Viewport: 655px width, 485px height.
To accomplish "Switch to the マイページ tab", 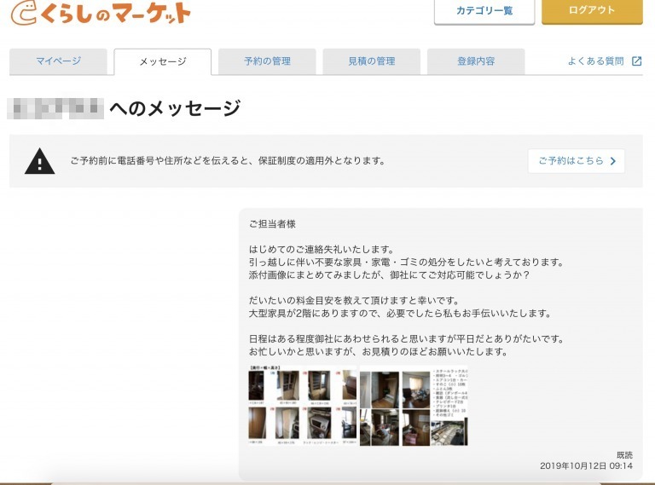I will point(58,61).
